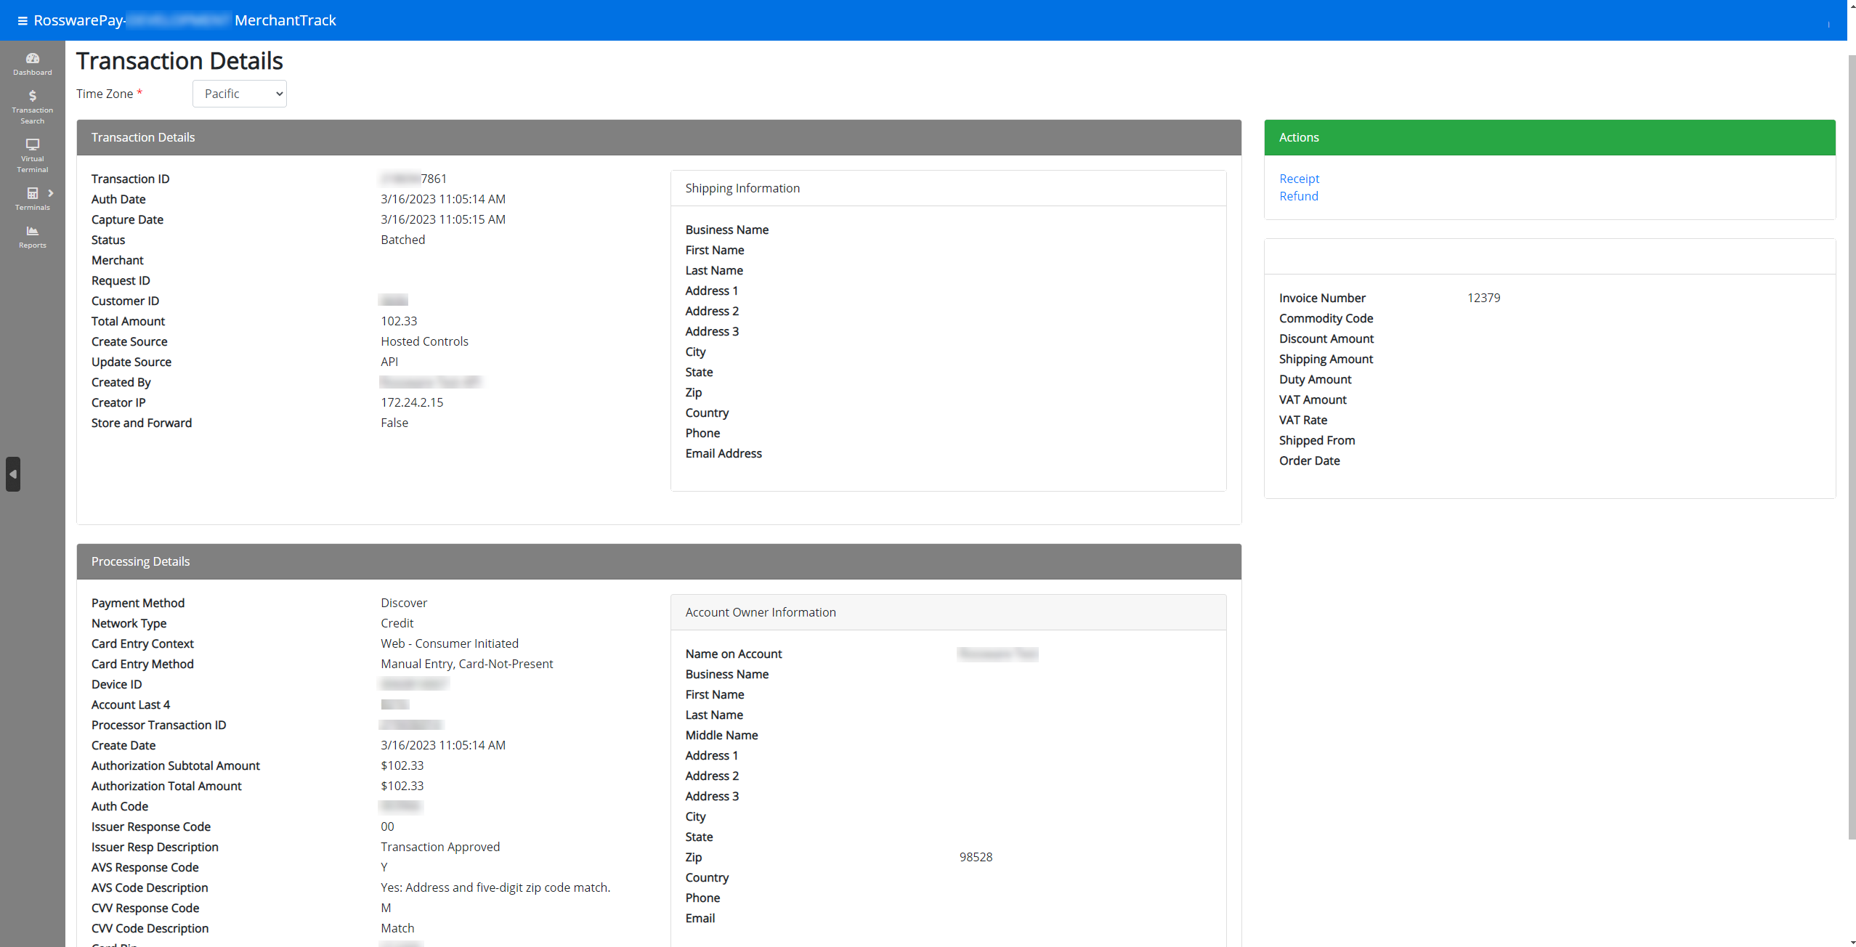This screenshot has height=947, width=1856.
Task: Click the Terminals calculator icon
Action: coord(33,193)
